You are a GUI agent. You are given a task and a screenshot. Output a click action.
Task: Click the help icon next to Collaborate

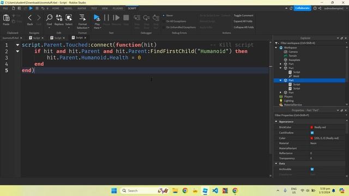(315, 8)
